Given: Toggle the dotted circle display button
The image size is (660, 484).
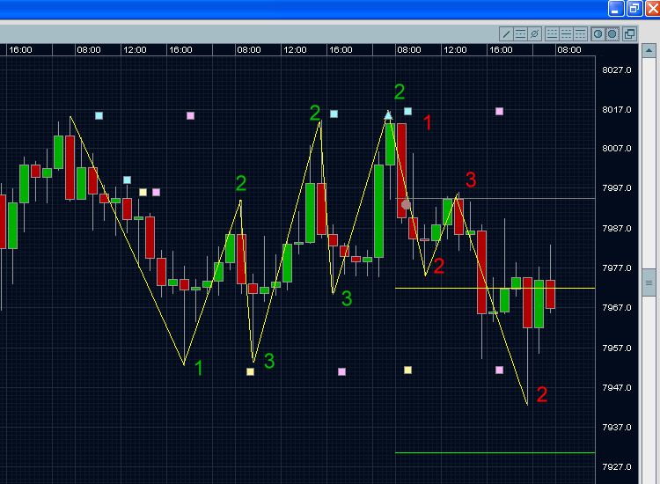Looking at the screenshot, I should point(612,33).
